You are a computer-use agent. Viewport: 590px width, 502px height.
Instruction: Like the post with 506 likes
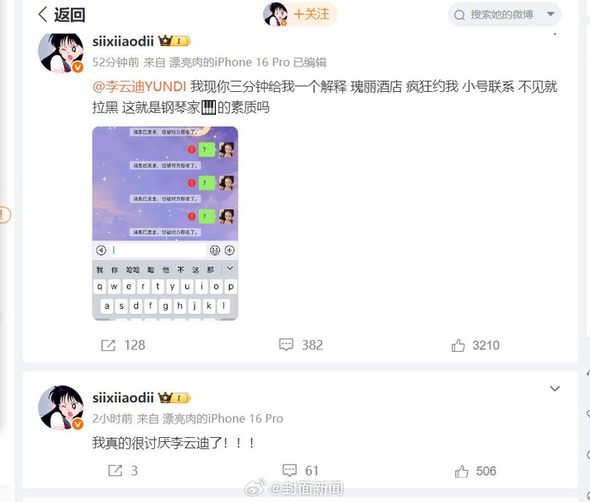[x=475, y=471]
